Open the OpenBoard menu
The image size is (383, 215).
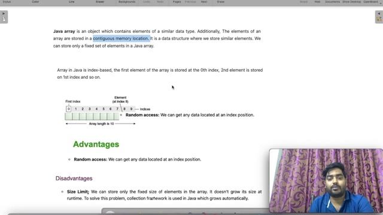tap(371, 2)
